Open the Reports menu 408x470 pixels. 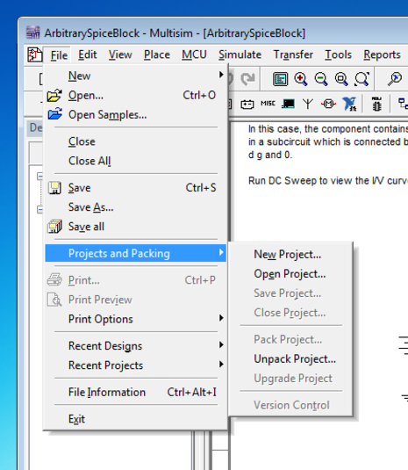coord(382,54)
